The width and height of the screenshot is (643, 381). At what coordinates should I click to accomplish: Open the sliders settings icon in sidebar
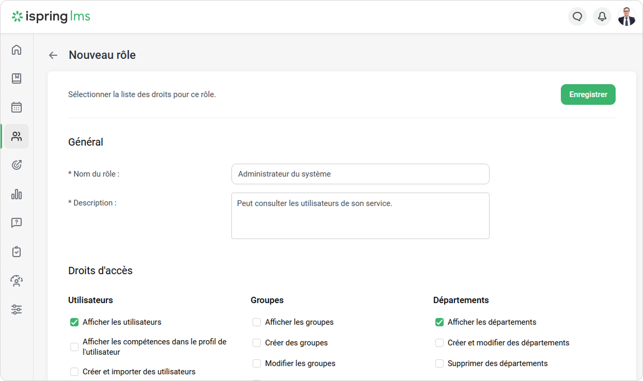[17, 310]
